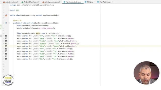The width and height of the screenshot is (161, 90).
Task: Click the drawable preview gutter icon for "Trois" line
Action: tap(6, 41)
